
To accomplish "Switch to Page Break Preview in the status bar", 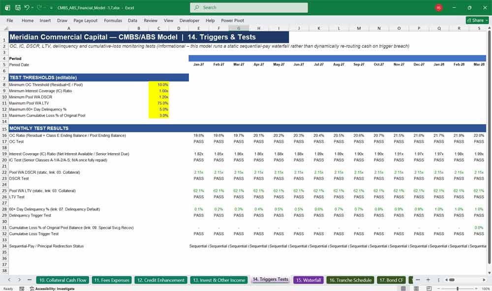I will [429, 289].
